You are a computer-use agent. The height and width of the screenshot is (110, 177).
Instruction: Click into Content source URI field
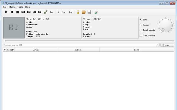click(79, 45)
